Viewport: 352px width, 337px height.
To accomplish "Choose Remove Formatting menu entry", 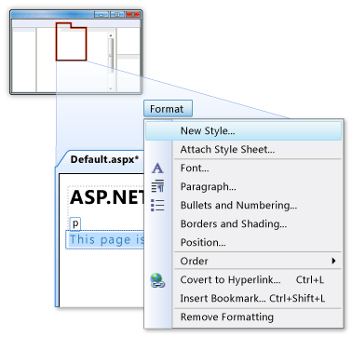I will point(243,317).
